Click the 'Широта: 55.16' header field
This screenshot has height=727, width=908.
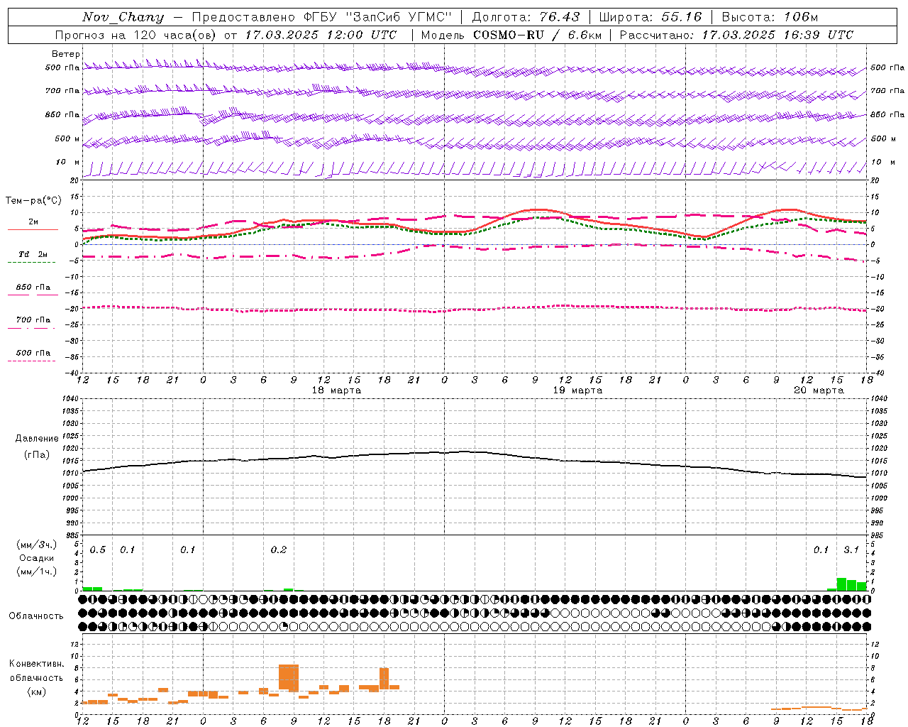(x=650, y=17)
